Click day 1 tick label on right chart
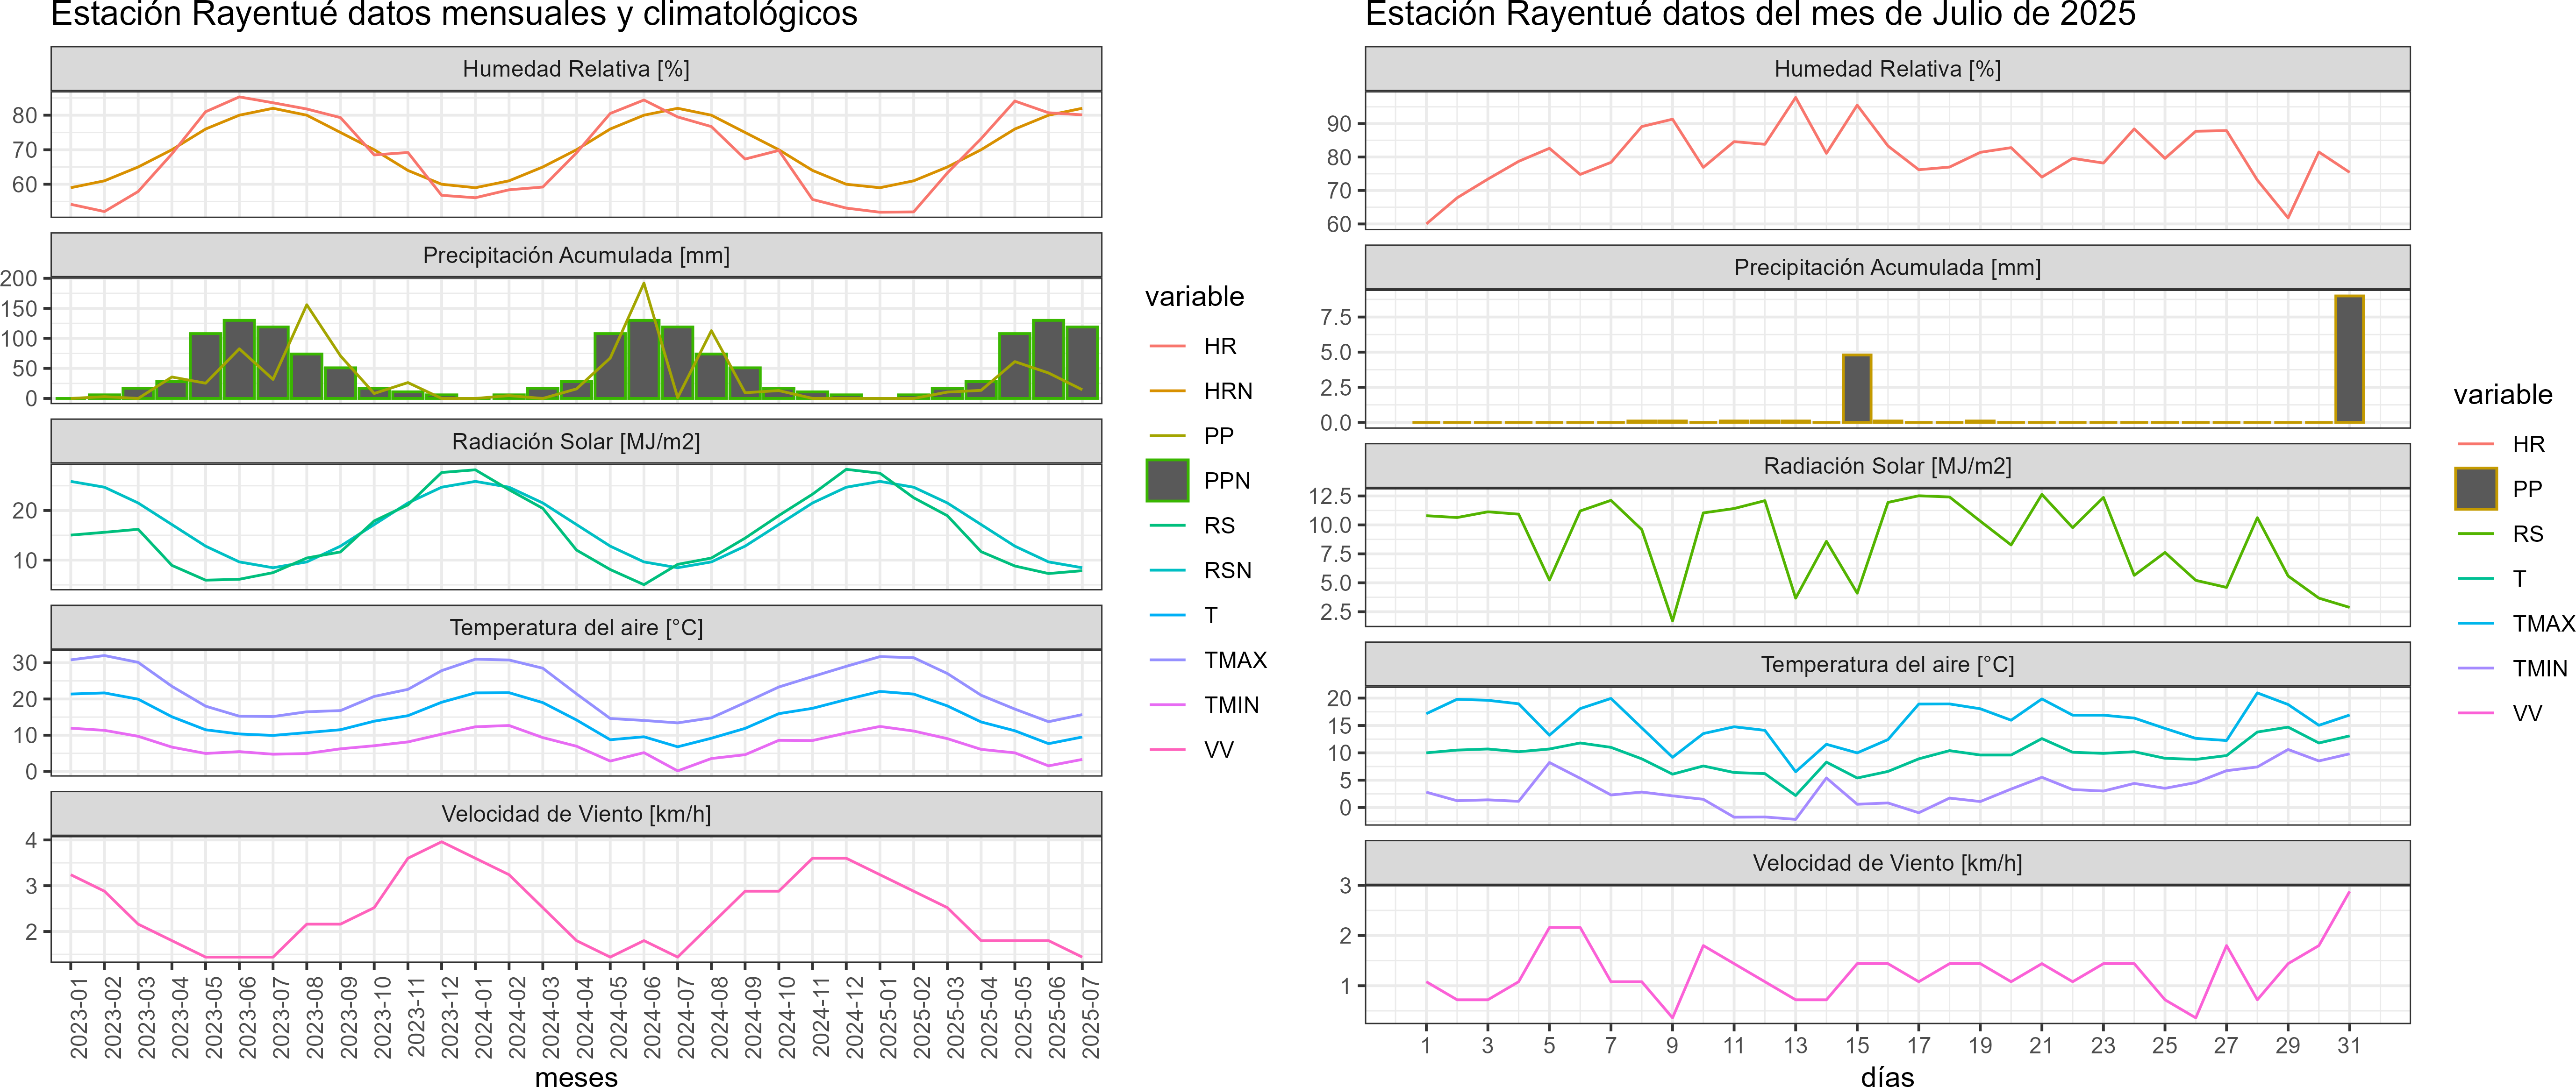 tap(1426, 1045)
